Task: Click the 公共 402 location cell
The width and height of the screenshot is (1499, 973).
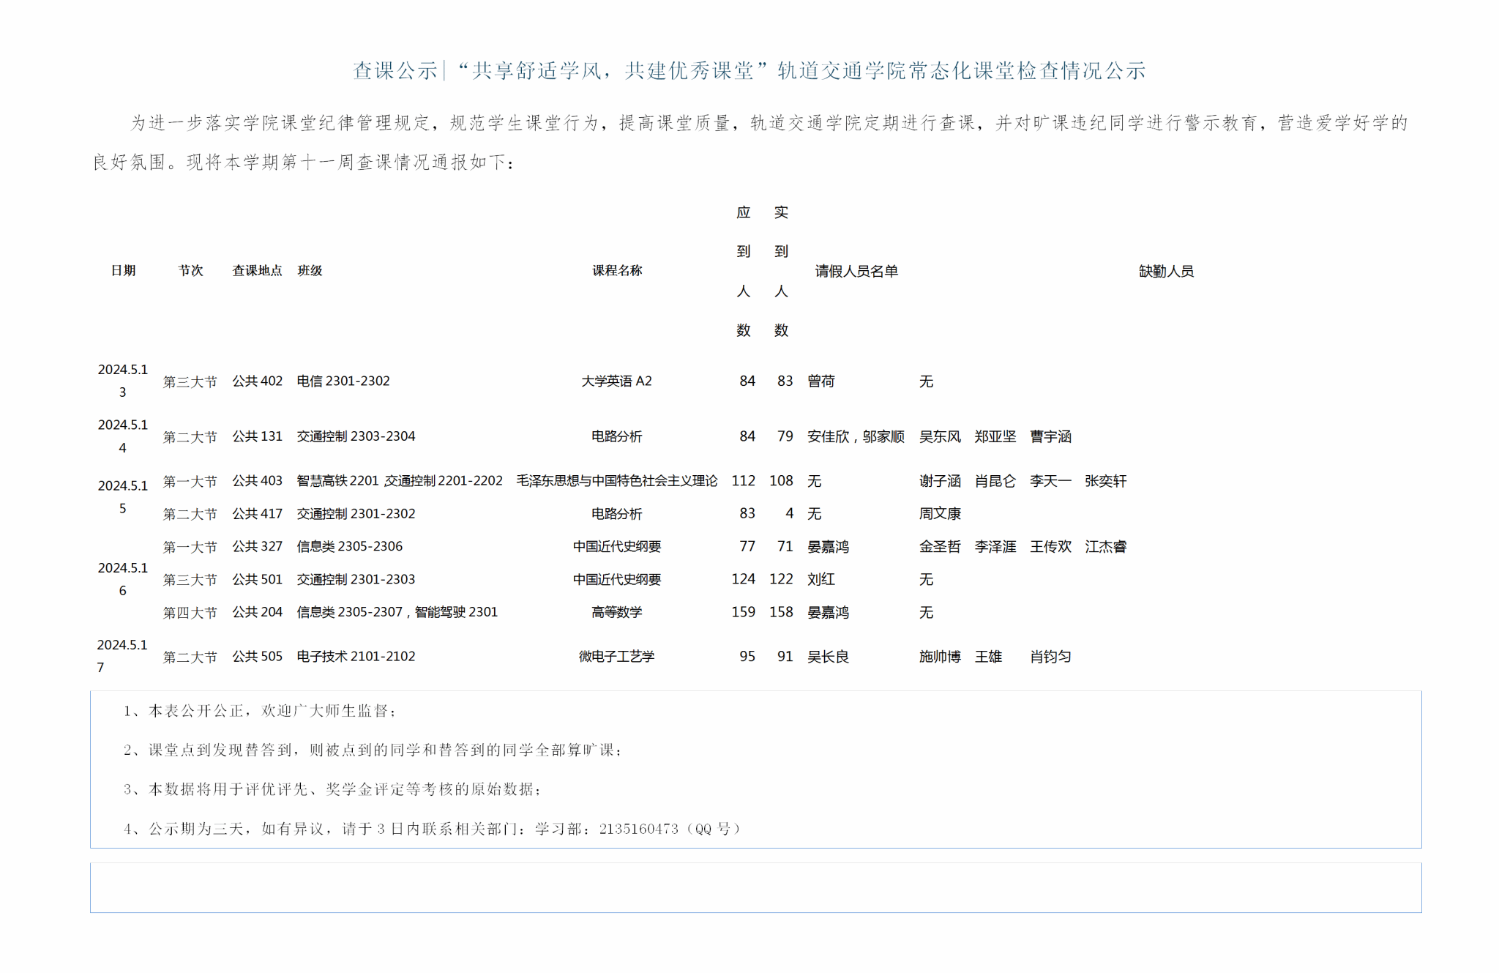Action: pyautogui.click(x=257, y=381)
